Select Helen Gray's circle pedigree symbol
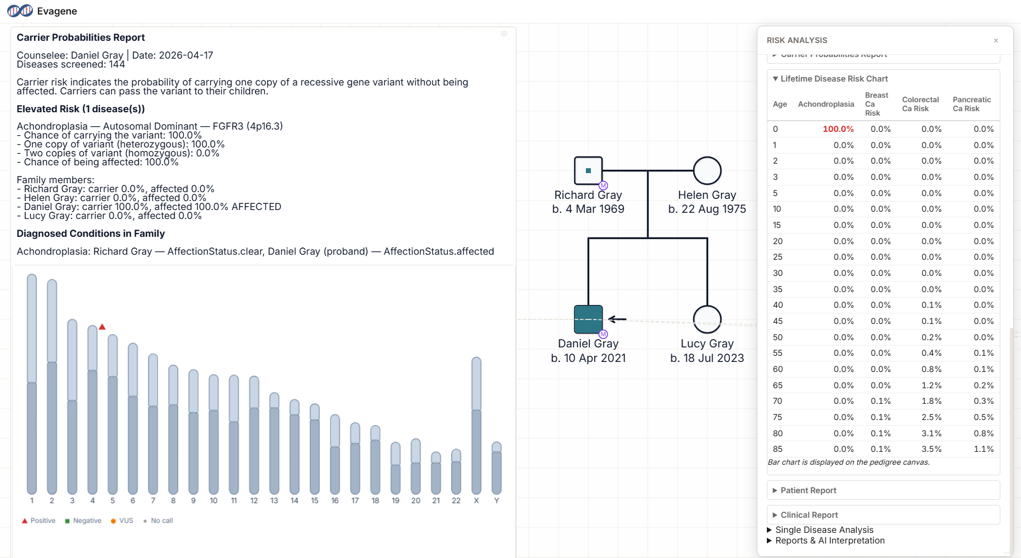Image resolution: width=1021 pixels, height=558 pixels. [x=707, y=170]
